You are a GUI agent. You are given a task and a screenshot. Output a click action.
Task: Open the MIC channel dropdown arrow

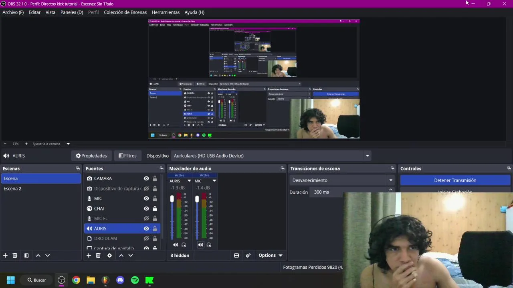click(214, 181)
